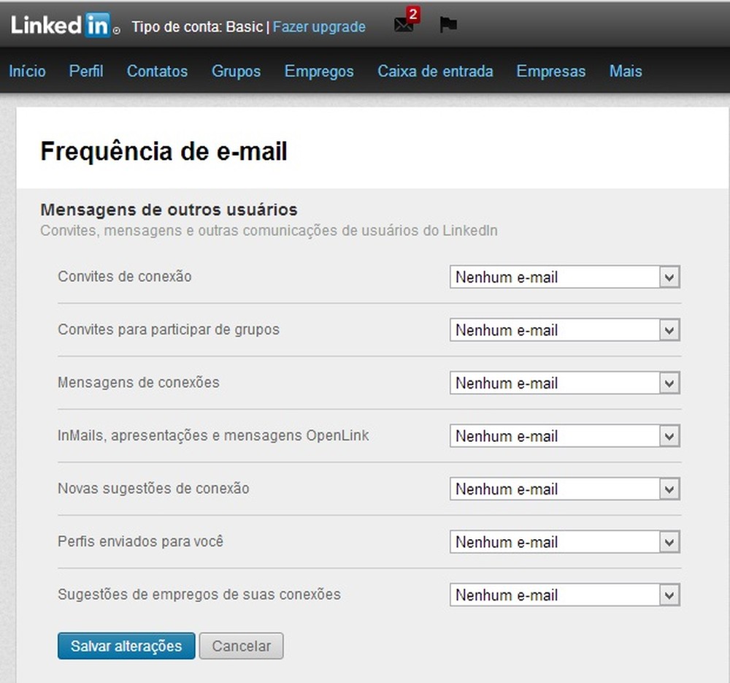Open the Grupos section
Viewport: 730px width, 683px height.
coord(236,72)
